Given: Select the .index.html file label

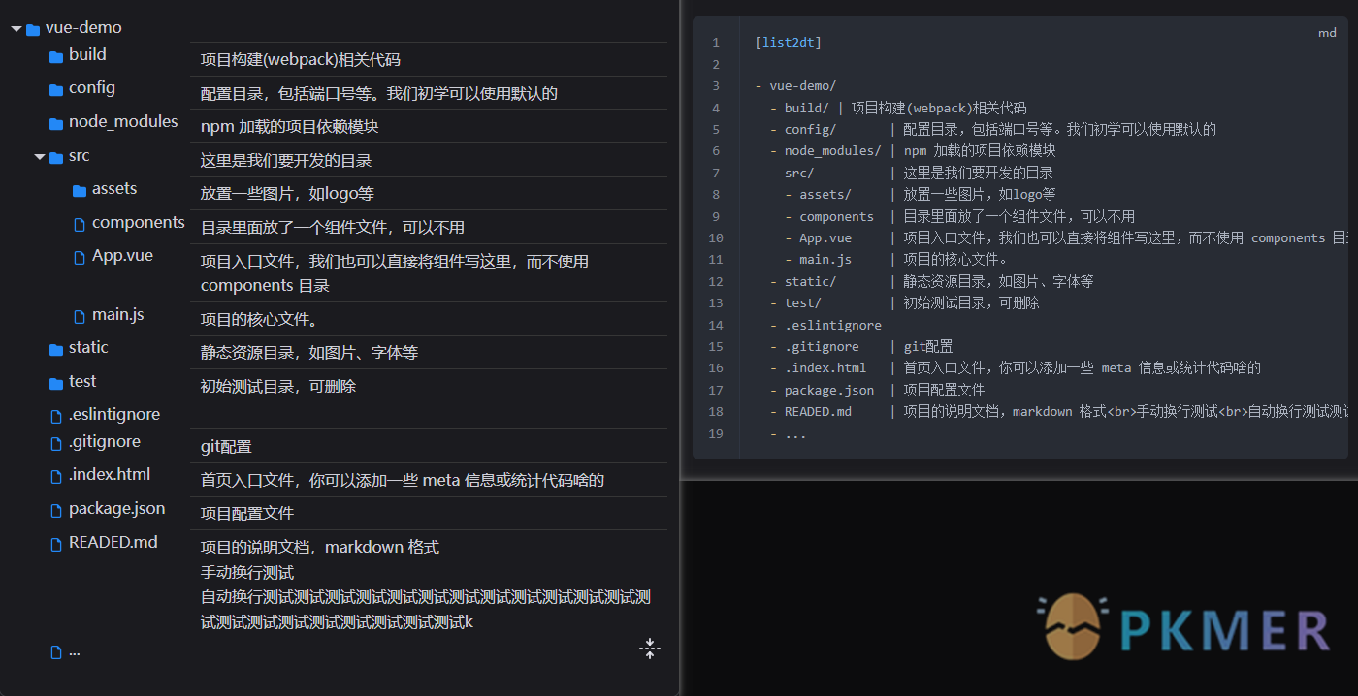Looking at the screenshot, I should point(110,475).
